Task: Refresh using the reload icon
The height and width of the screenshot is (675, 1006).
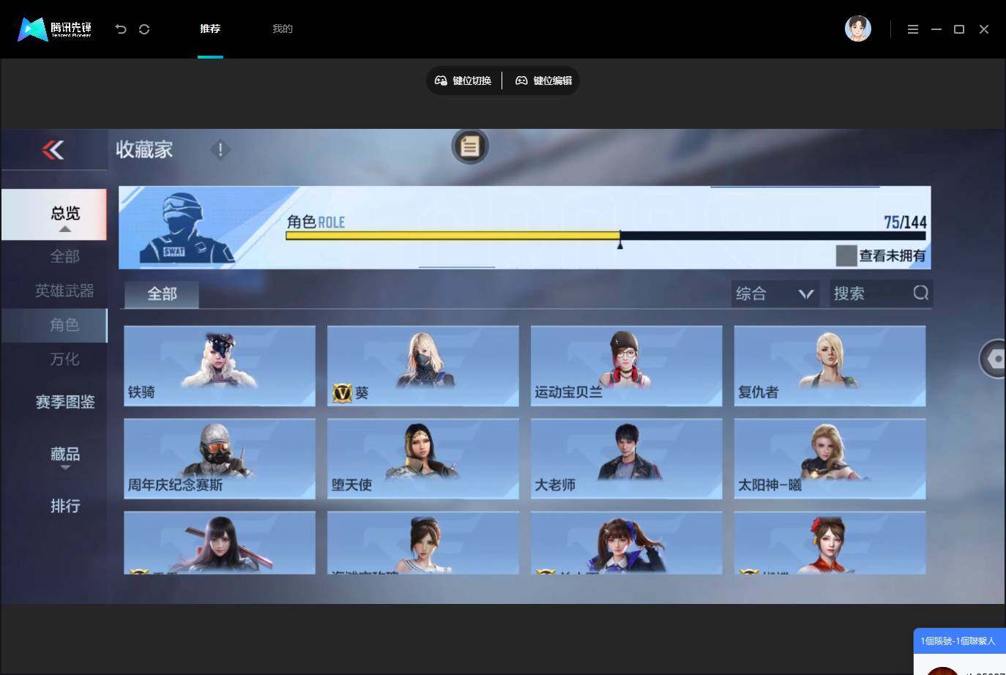Action: click(x=144, y=29)
